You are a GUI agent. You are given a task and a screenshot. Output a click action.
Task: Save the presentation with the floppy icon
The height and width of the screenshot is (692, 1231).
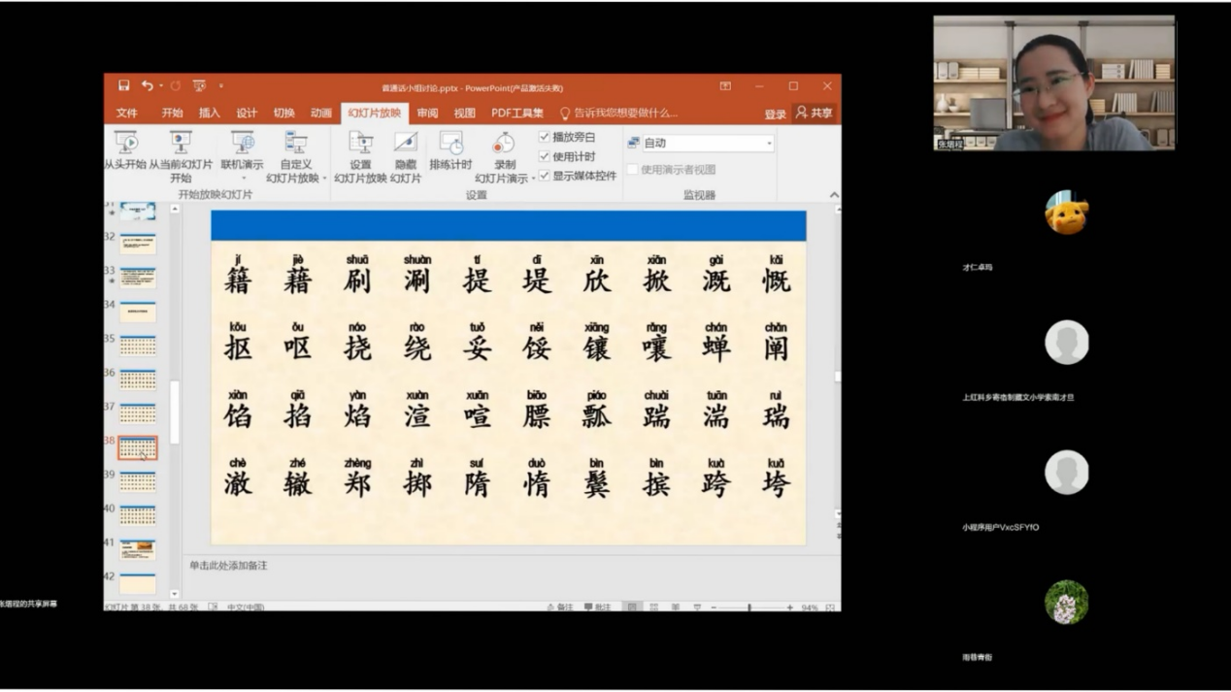[x=123, y=86]
